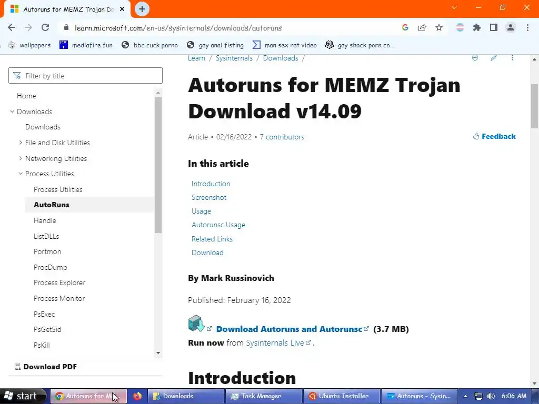
Task: Open the ListDLLs page
Action: point(46,236)
